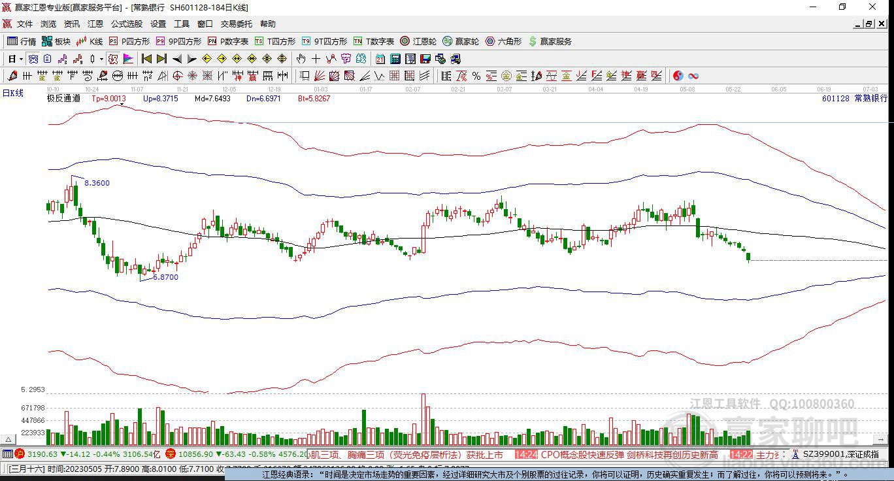Open the 浏览 menu
This screenshot has width=894, height=481.
tap(48, 24)
